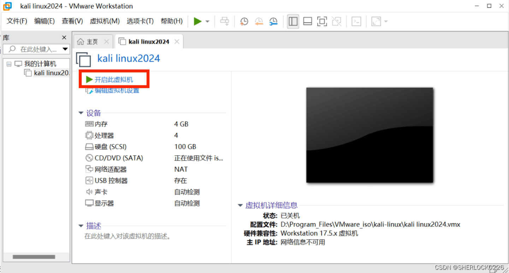This screenshot has height=273, width=509.
Task: Click the Workstation 17.5.x compatibility text
Action: tap(319, 233)
